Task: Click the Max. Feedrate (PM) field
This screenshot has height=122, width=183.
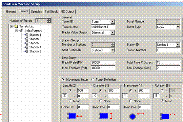Action: [103, 68]
